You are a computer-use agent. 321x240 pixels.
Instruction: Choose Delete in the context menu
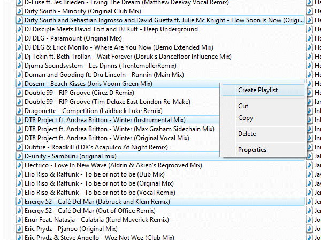(247, 134)
